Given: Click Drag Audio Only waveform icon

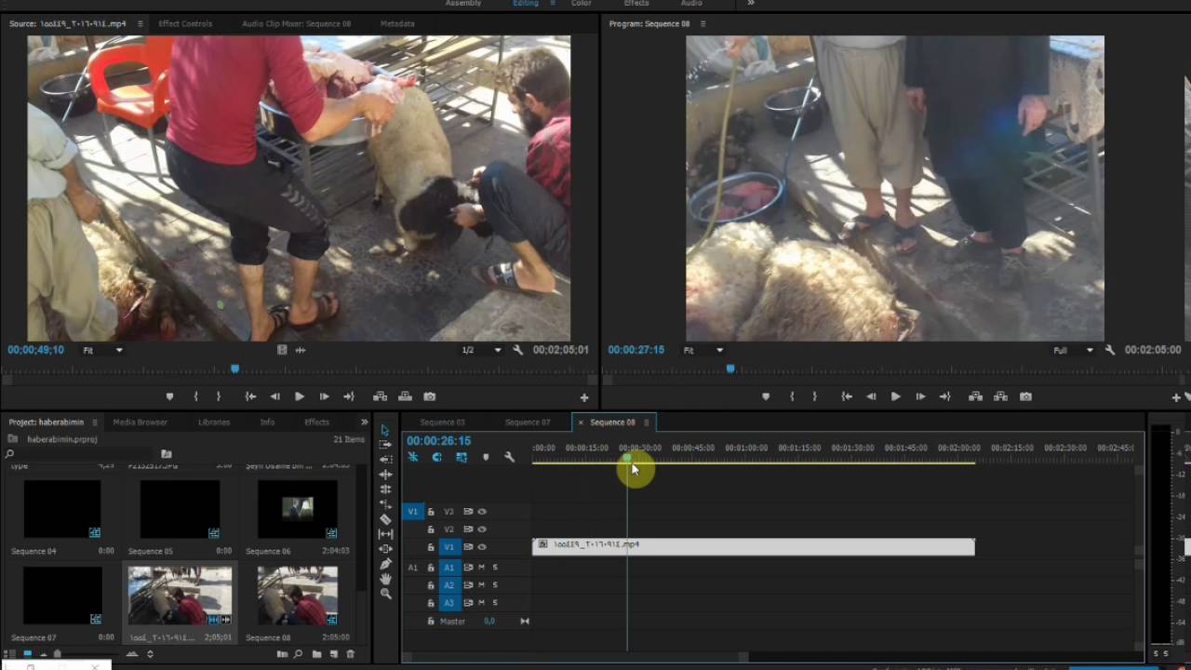Looking at the screenshot, I should [x=301, y=350].
